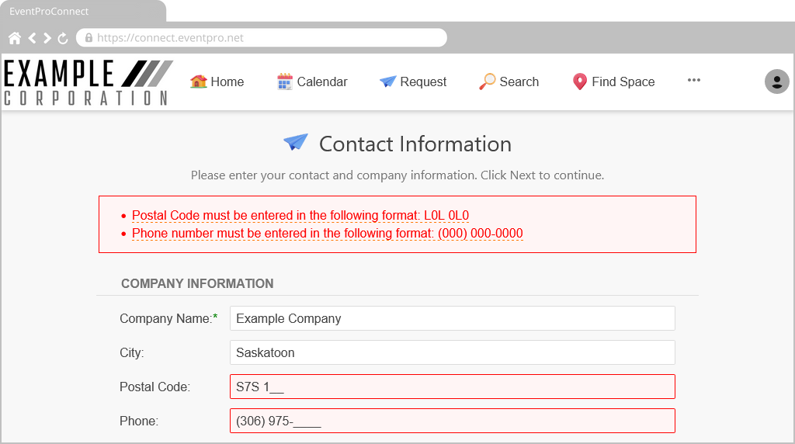Click the City label

pyautogui.click(x=132, y=352)
